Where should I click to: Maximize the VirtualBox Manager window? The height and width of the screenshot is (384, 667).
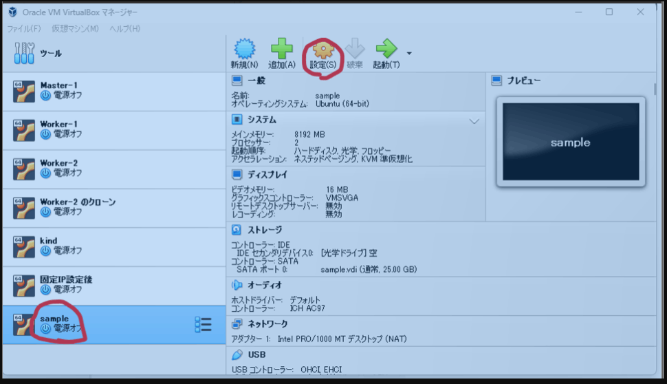point(609,12)
